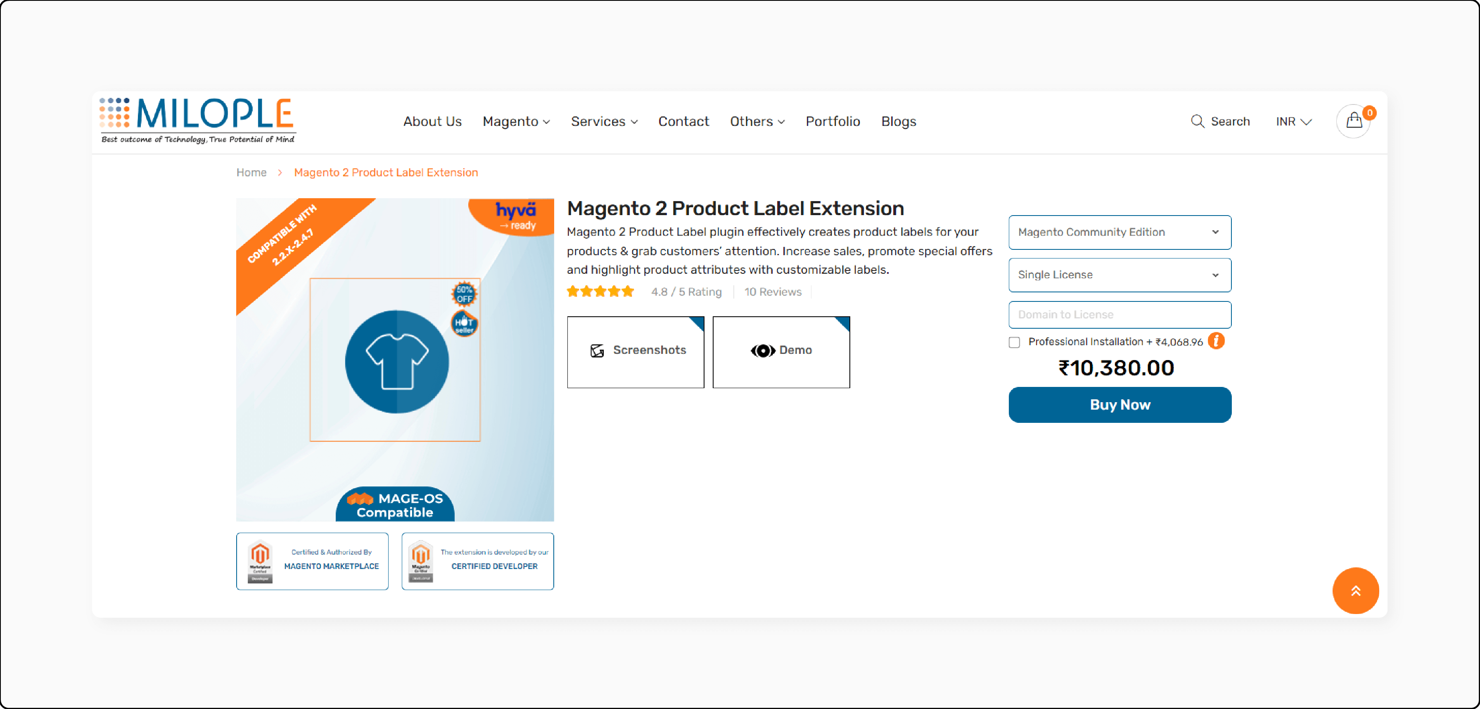Expand the Services menu

pos(604,121)
